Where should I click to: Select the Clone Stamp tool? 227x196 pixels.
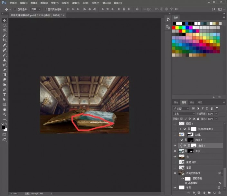point(4,60)
